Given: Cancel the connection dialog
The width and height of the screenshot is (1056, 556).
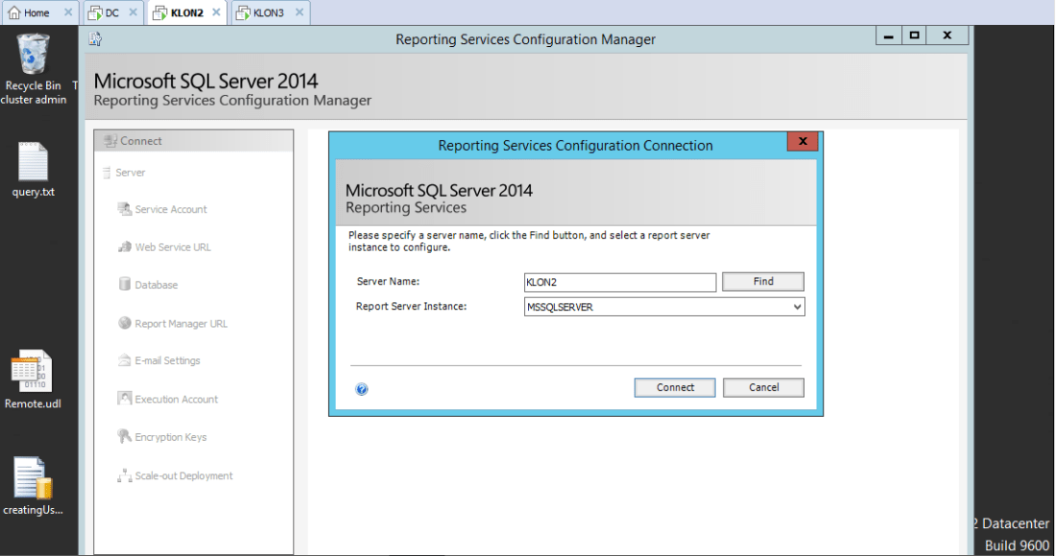Looking at the screenshot, I should (763, 387).
